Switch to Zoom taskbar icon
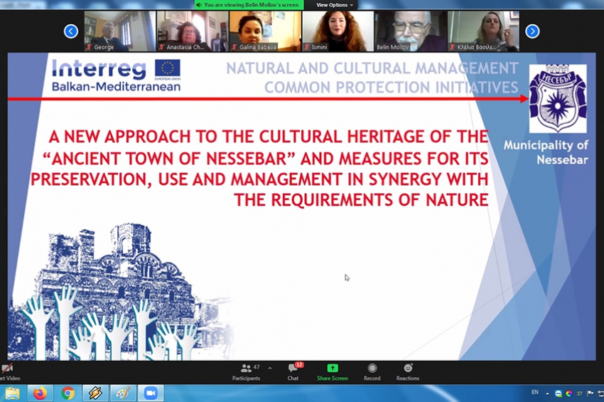The image size is (604, 402). click(151, 393)
